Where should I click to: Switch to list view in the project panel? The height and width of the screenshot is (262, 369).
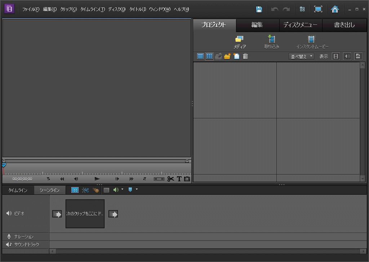pyautogui.click(x=200, y=56)
